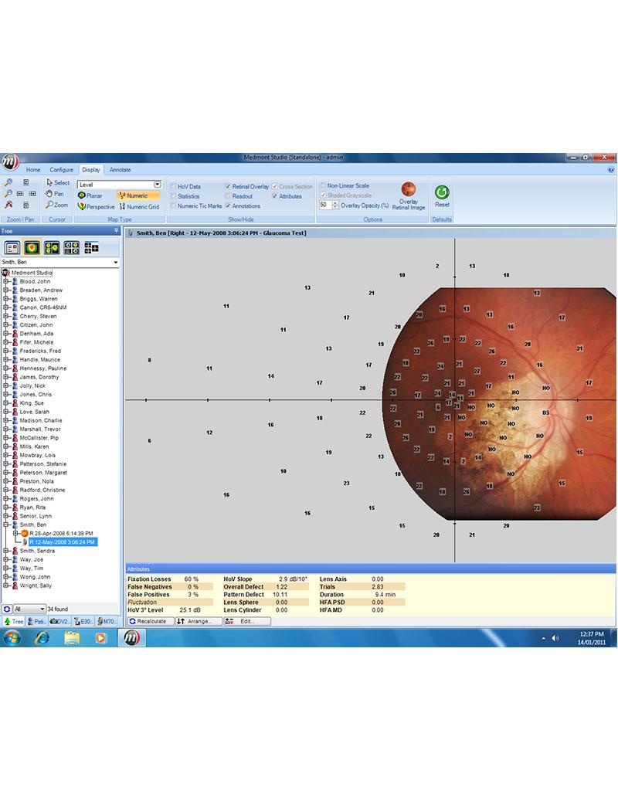Enable the HoV Data checkbox
This screenshot has width=618, height=791.
pos(174,186)
